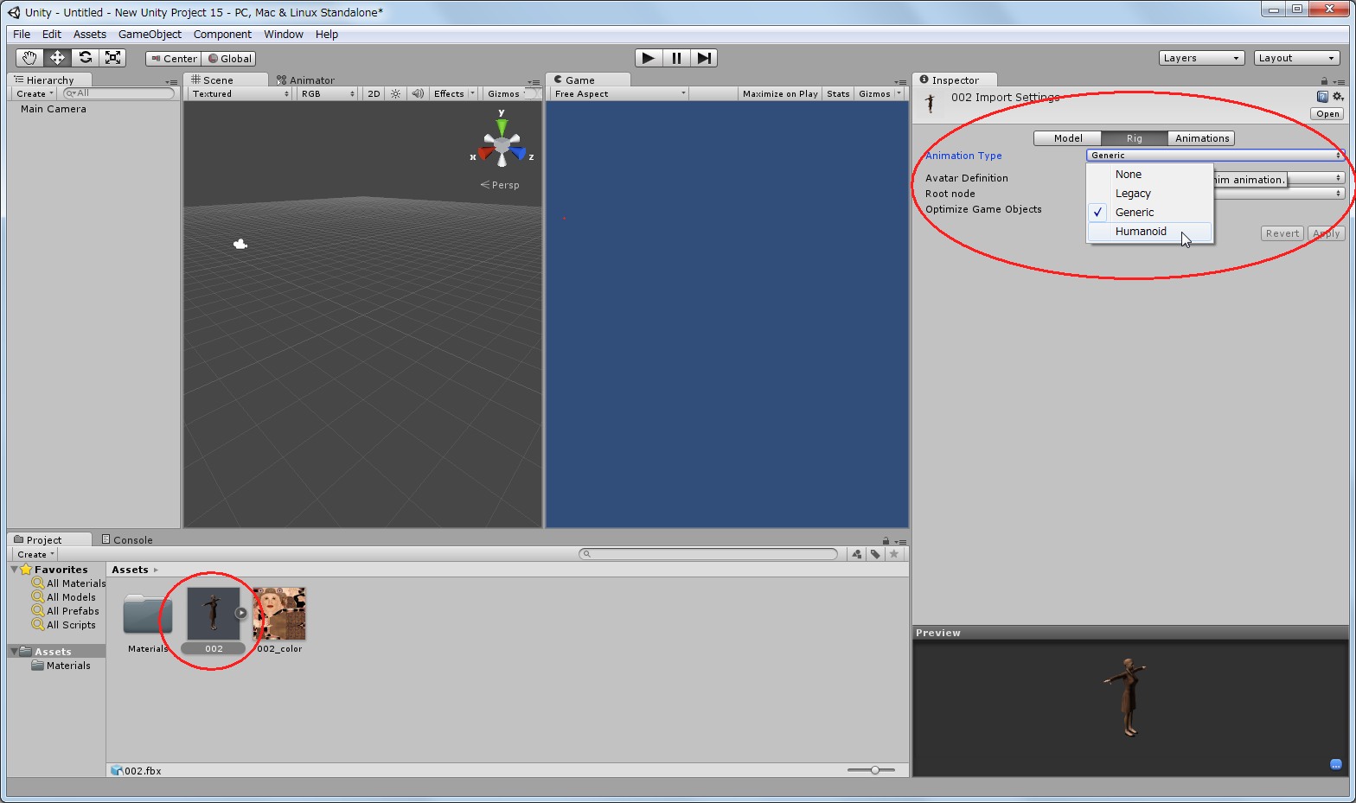Open the Layout dropdown
The height and width of the screenshot is (803, 1356).
(x=1297, y=58)
